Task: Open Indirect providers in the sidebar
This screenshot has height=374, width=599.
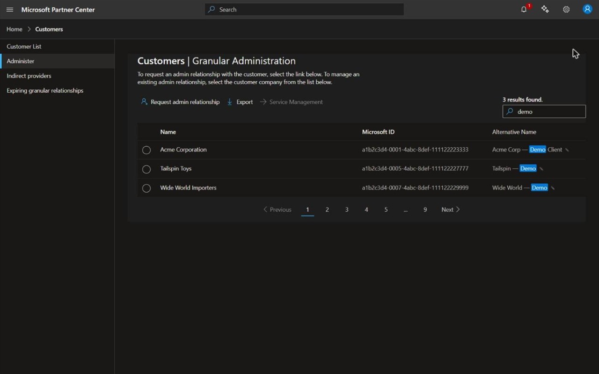Action: coord(57,76)
